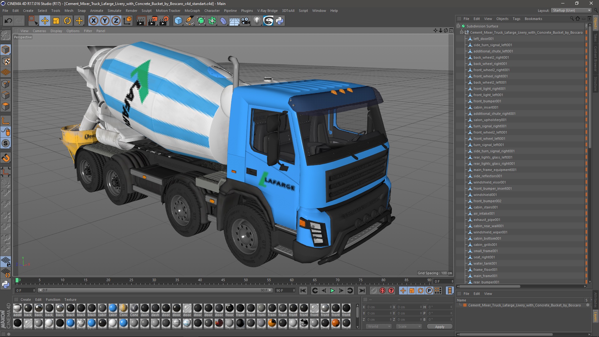The image size is (599, 337).
Task: Click the Undo arrow icon
Action: click(8, 21)
